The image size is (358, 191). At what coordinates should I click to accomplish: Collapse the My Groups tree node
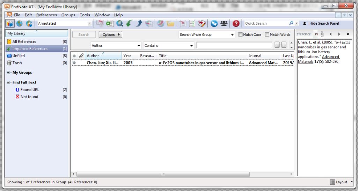click(8, 73)
